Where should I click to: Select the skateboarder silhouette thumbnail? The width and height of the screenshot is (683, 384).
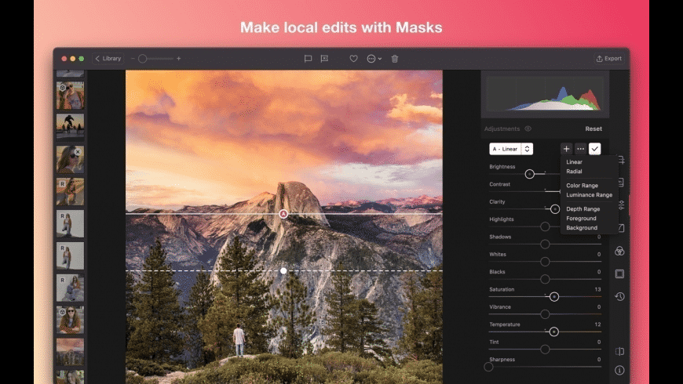pyautogui.click(x=70, y=127)
